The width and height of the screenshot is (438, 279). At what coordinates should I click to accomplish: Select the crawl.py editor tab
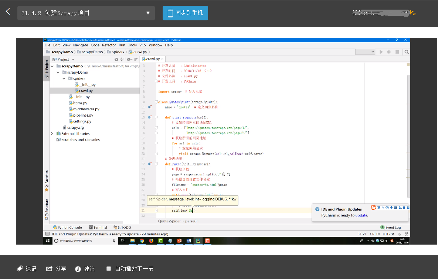[153, 59]
